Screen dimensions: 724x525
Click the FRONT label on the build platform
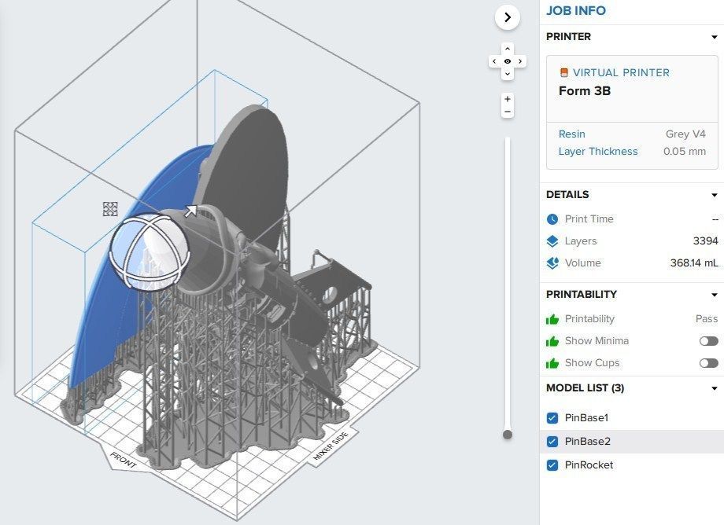[124, 460]
